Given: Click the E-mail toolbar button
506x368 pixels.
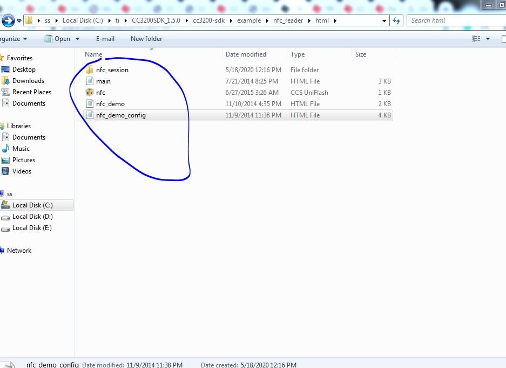Looking at the screenshot, I should tap(105, 39).
